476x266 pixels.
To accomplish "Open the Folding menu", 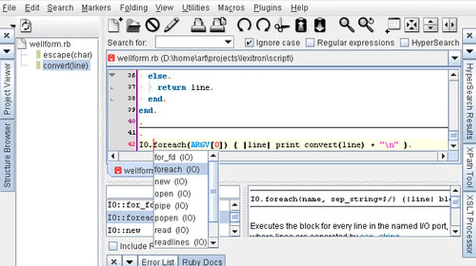I will (x=134, y=8).
